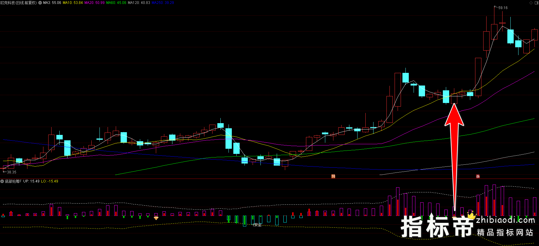
Task: Select the 欧克科技(日线 前复权) chart title
Action: pos(19,3)
